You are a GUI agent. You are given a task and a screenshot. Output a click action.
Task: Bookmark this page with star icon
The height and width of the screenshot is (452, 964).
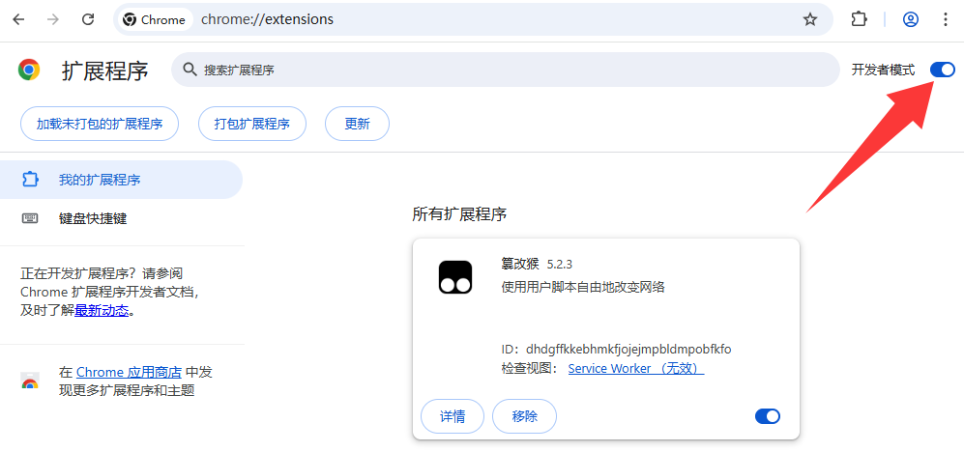click(809, 19)
